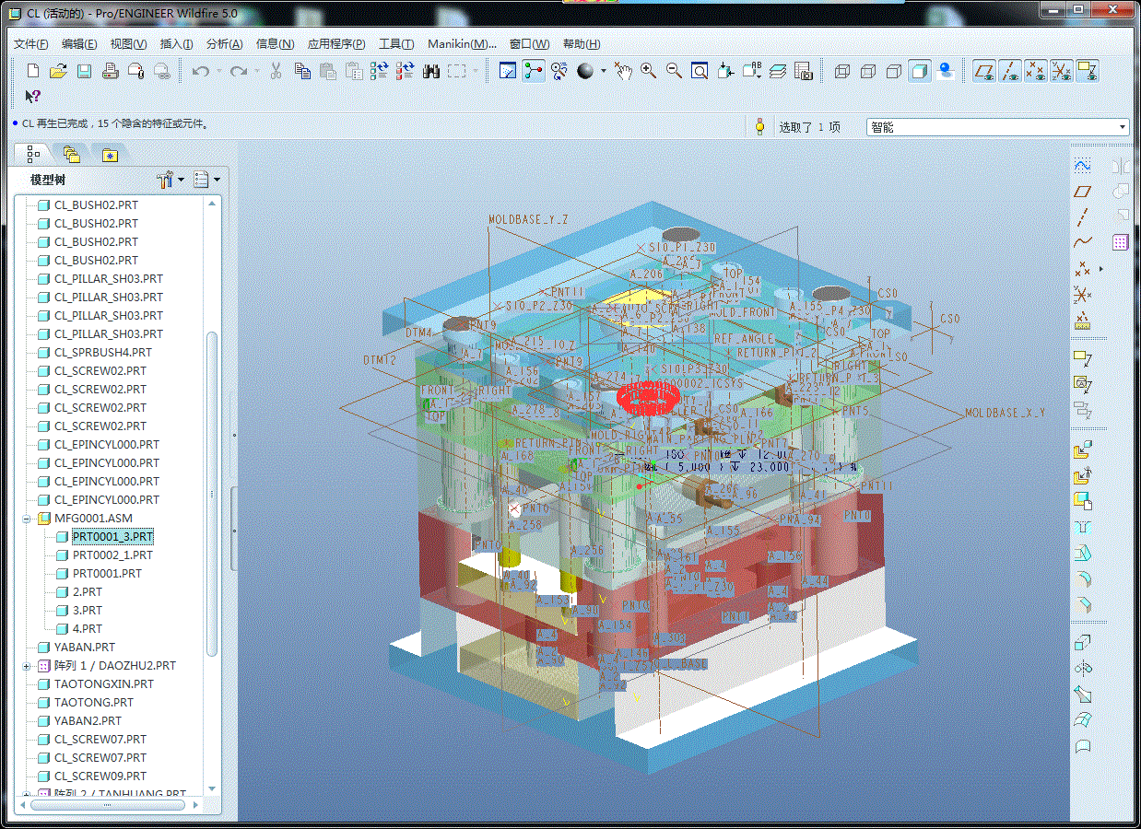Image resolution: width=1141 pixels, height=829 pixels.
Task: Open the 应用程序(P) menu
Action: [x=335, y=44]
